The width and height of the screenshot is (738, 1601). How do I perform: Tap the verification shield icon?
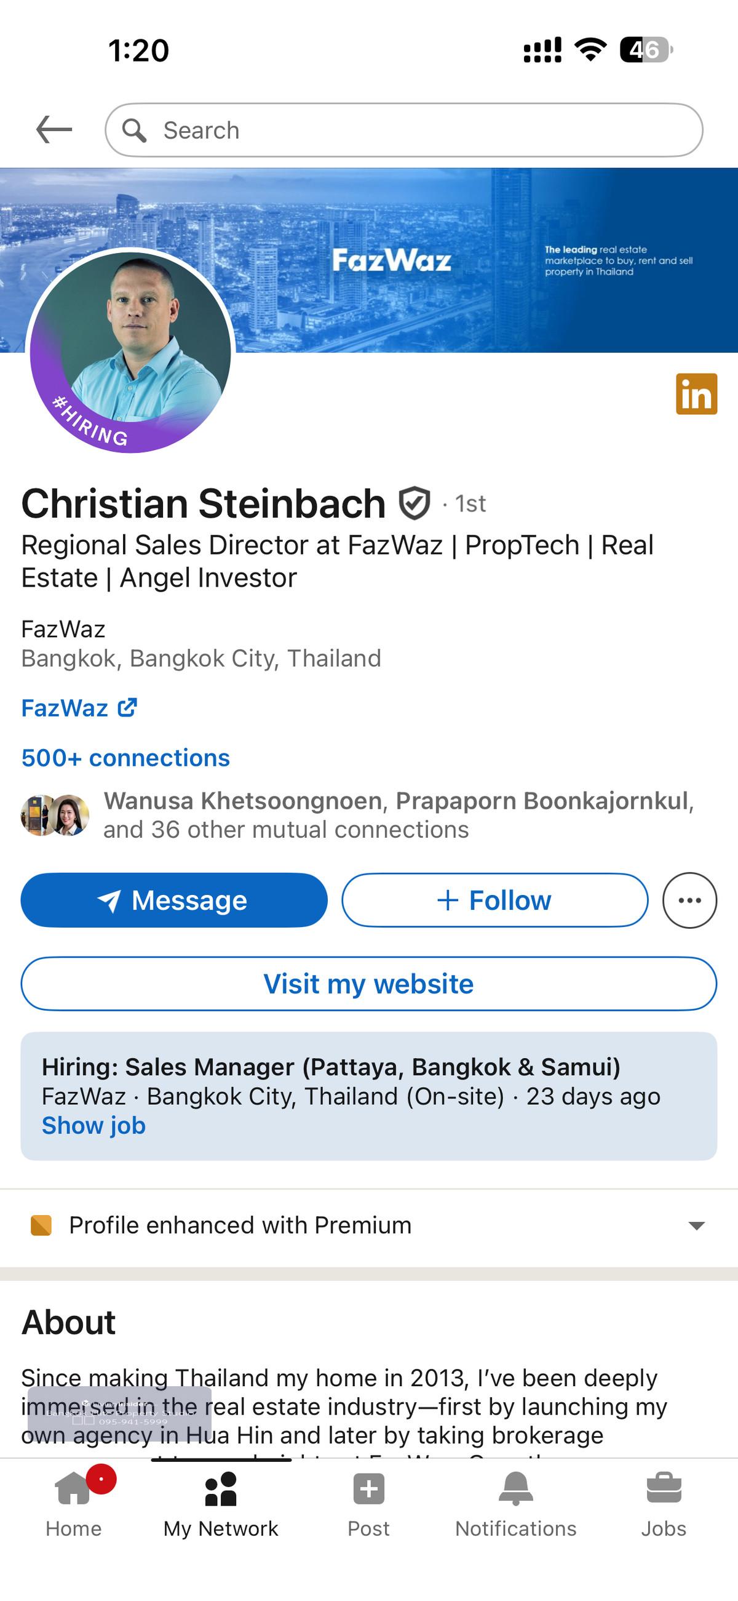pos(414,503)
